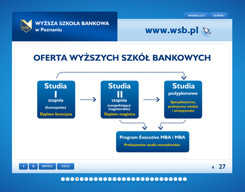Click the slide counter showing 27
The width and height of the screenshot is (245, 192).
(222, 167)
